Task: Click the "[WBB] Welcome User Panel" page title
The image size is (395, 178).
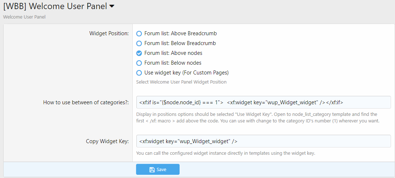Action: [x=55, y=6]
